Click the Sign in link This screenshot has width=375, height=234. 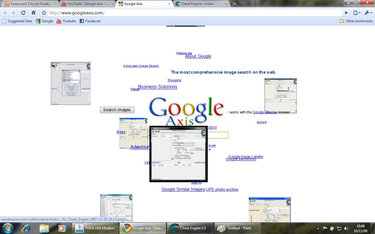(x=196, y=183)
